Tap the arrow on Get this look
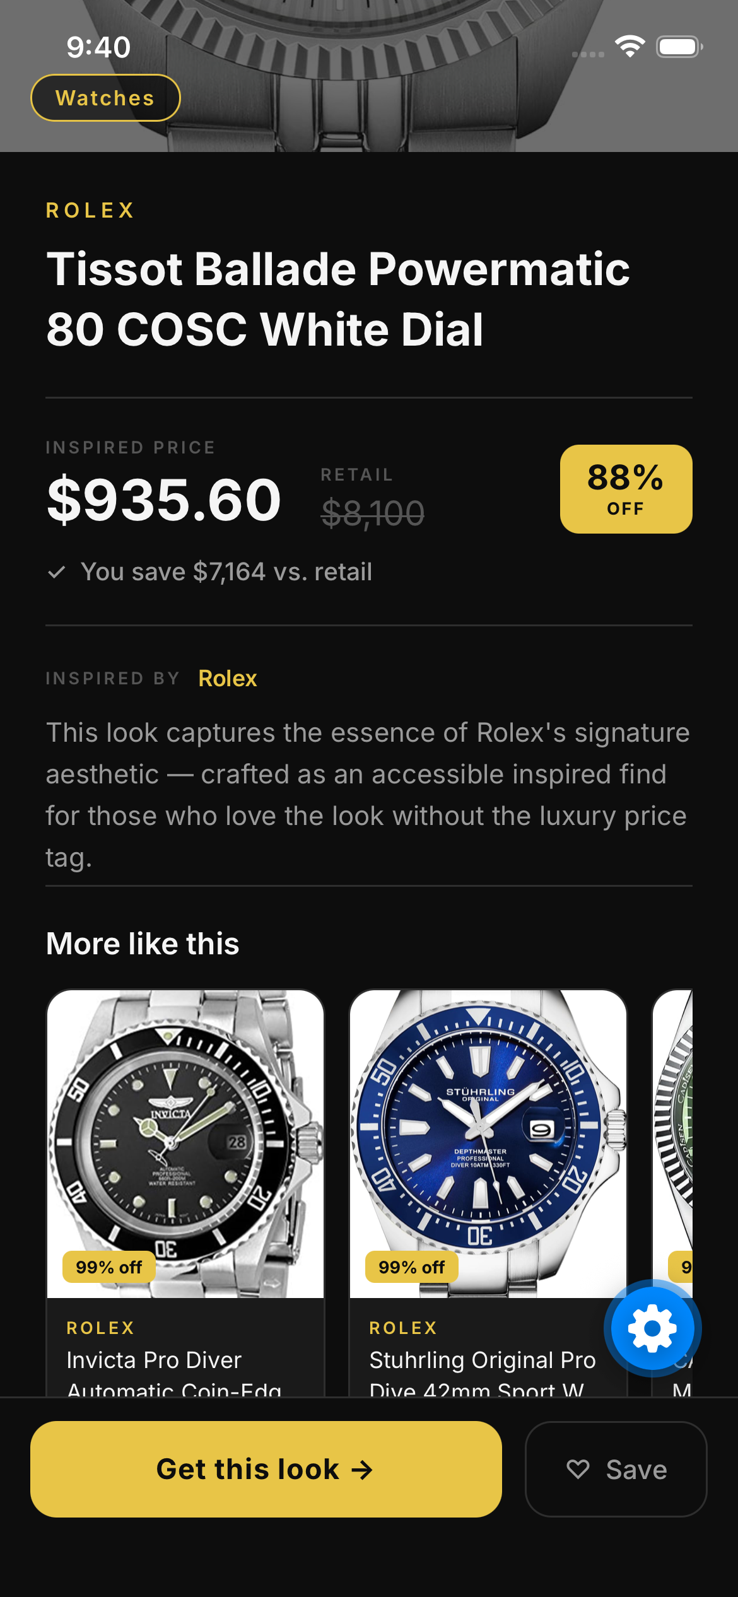 362,1470
